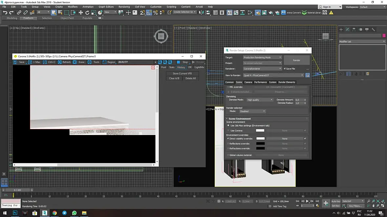Toggle the Save File checkbox
Viewport: 387px width, 217px height.
tap(285, 69)
